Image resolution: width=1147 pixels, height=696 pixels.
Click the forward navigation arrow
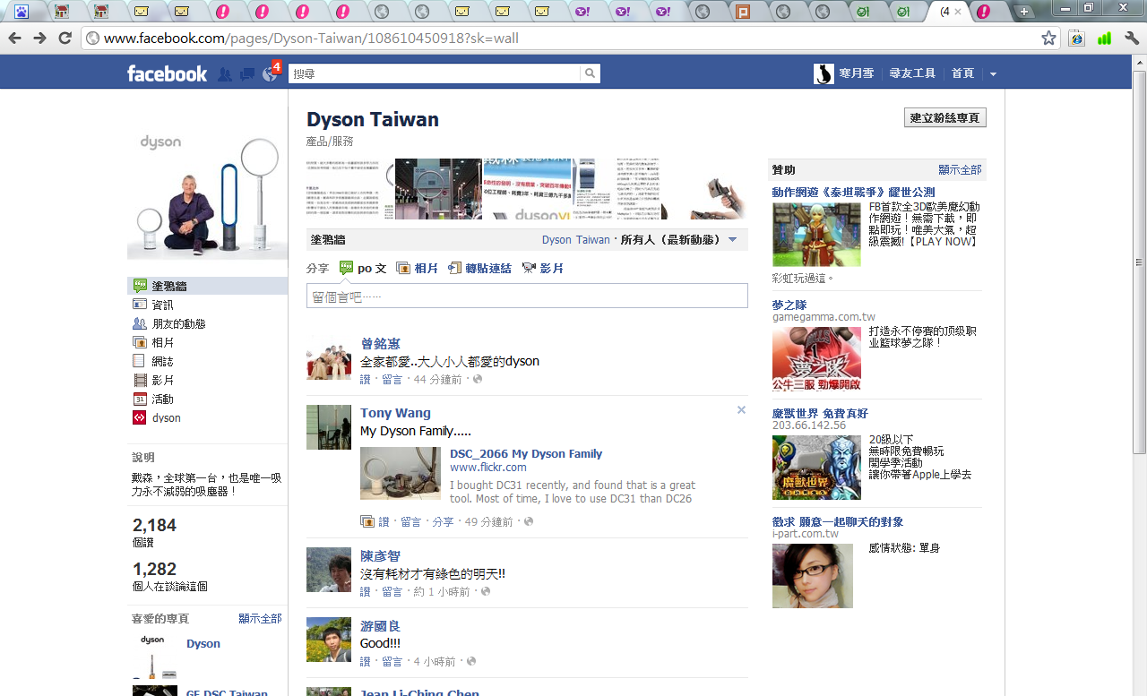click(39, 39)
